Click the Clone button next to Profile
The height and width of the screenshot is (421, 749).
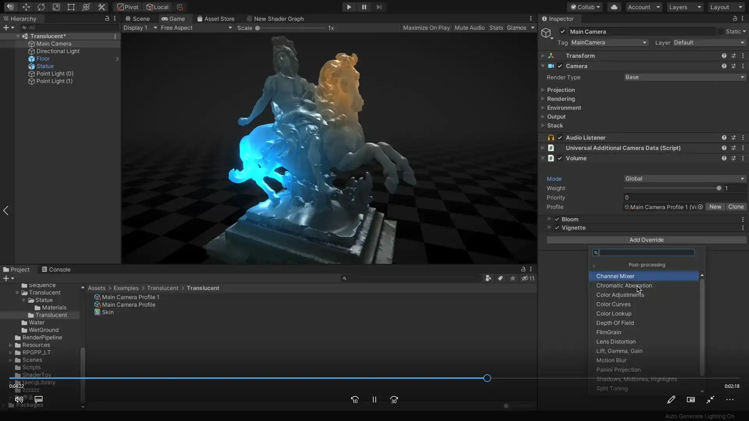736,207
